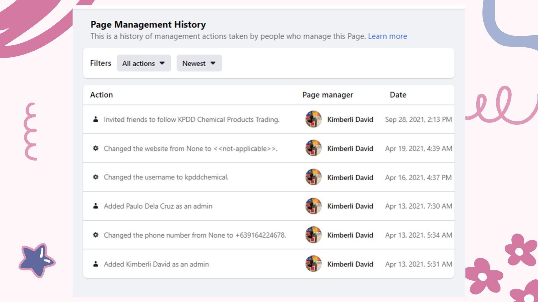Select the Added Paulo Dela Cruz entry text
Screen dimensions: 538x302
(x=158, y=206)
